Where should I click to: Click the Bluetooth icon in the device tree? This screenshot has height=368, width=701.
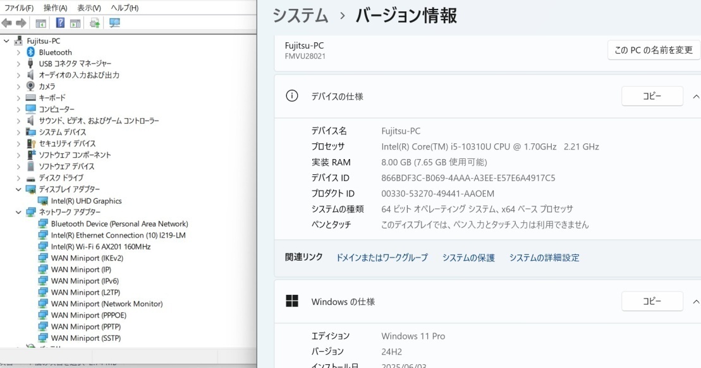click(30, 52)
